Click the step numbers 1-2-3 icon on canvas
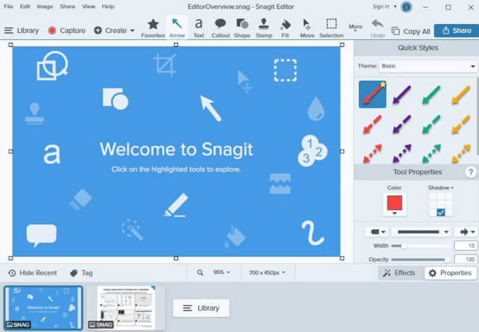479x332 pixels. [x=312, y=150]
